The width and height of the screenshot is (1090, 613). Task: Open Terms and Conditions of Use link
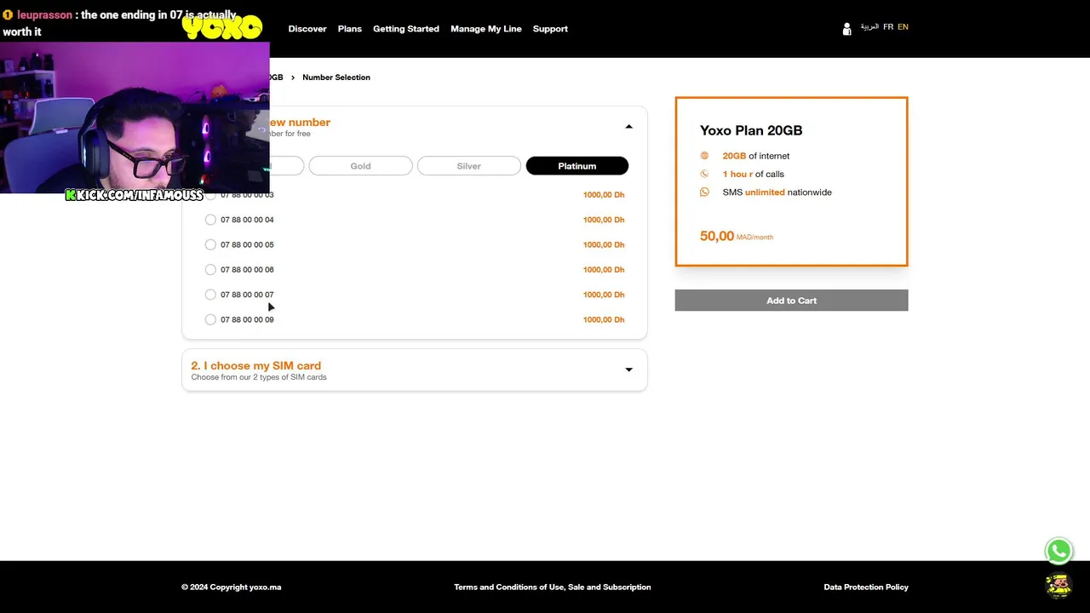point(553,587)
